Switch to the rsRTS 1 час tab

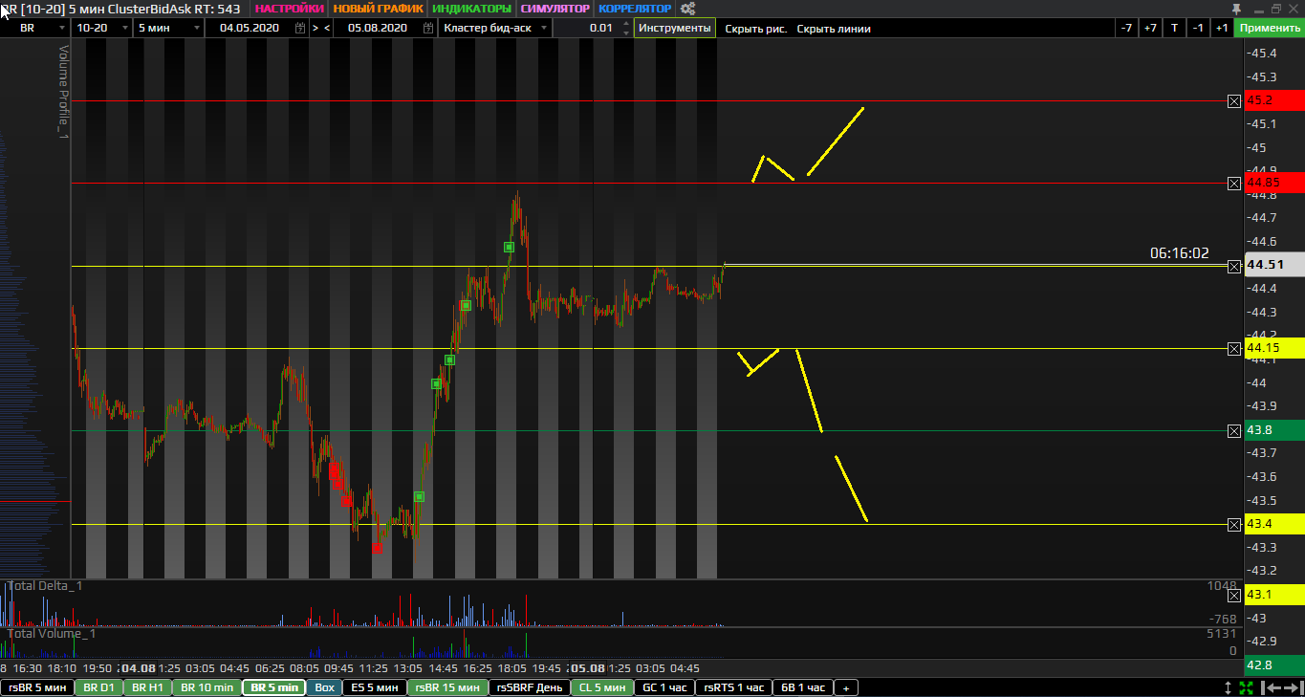tap(733, 687)
